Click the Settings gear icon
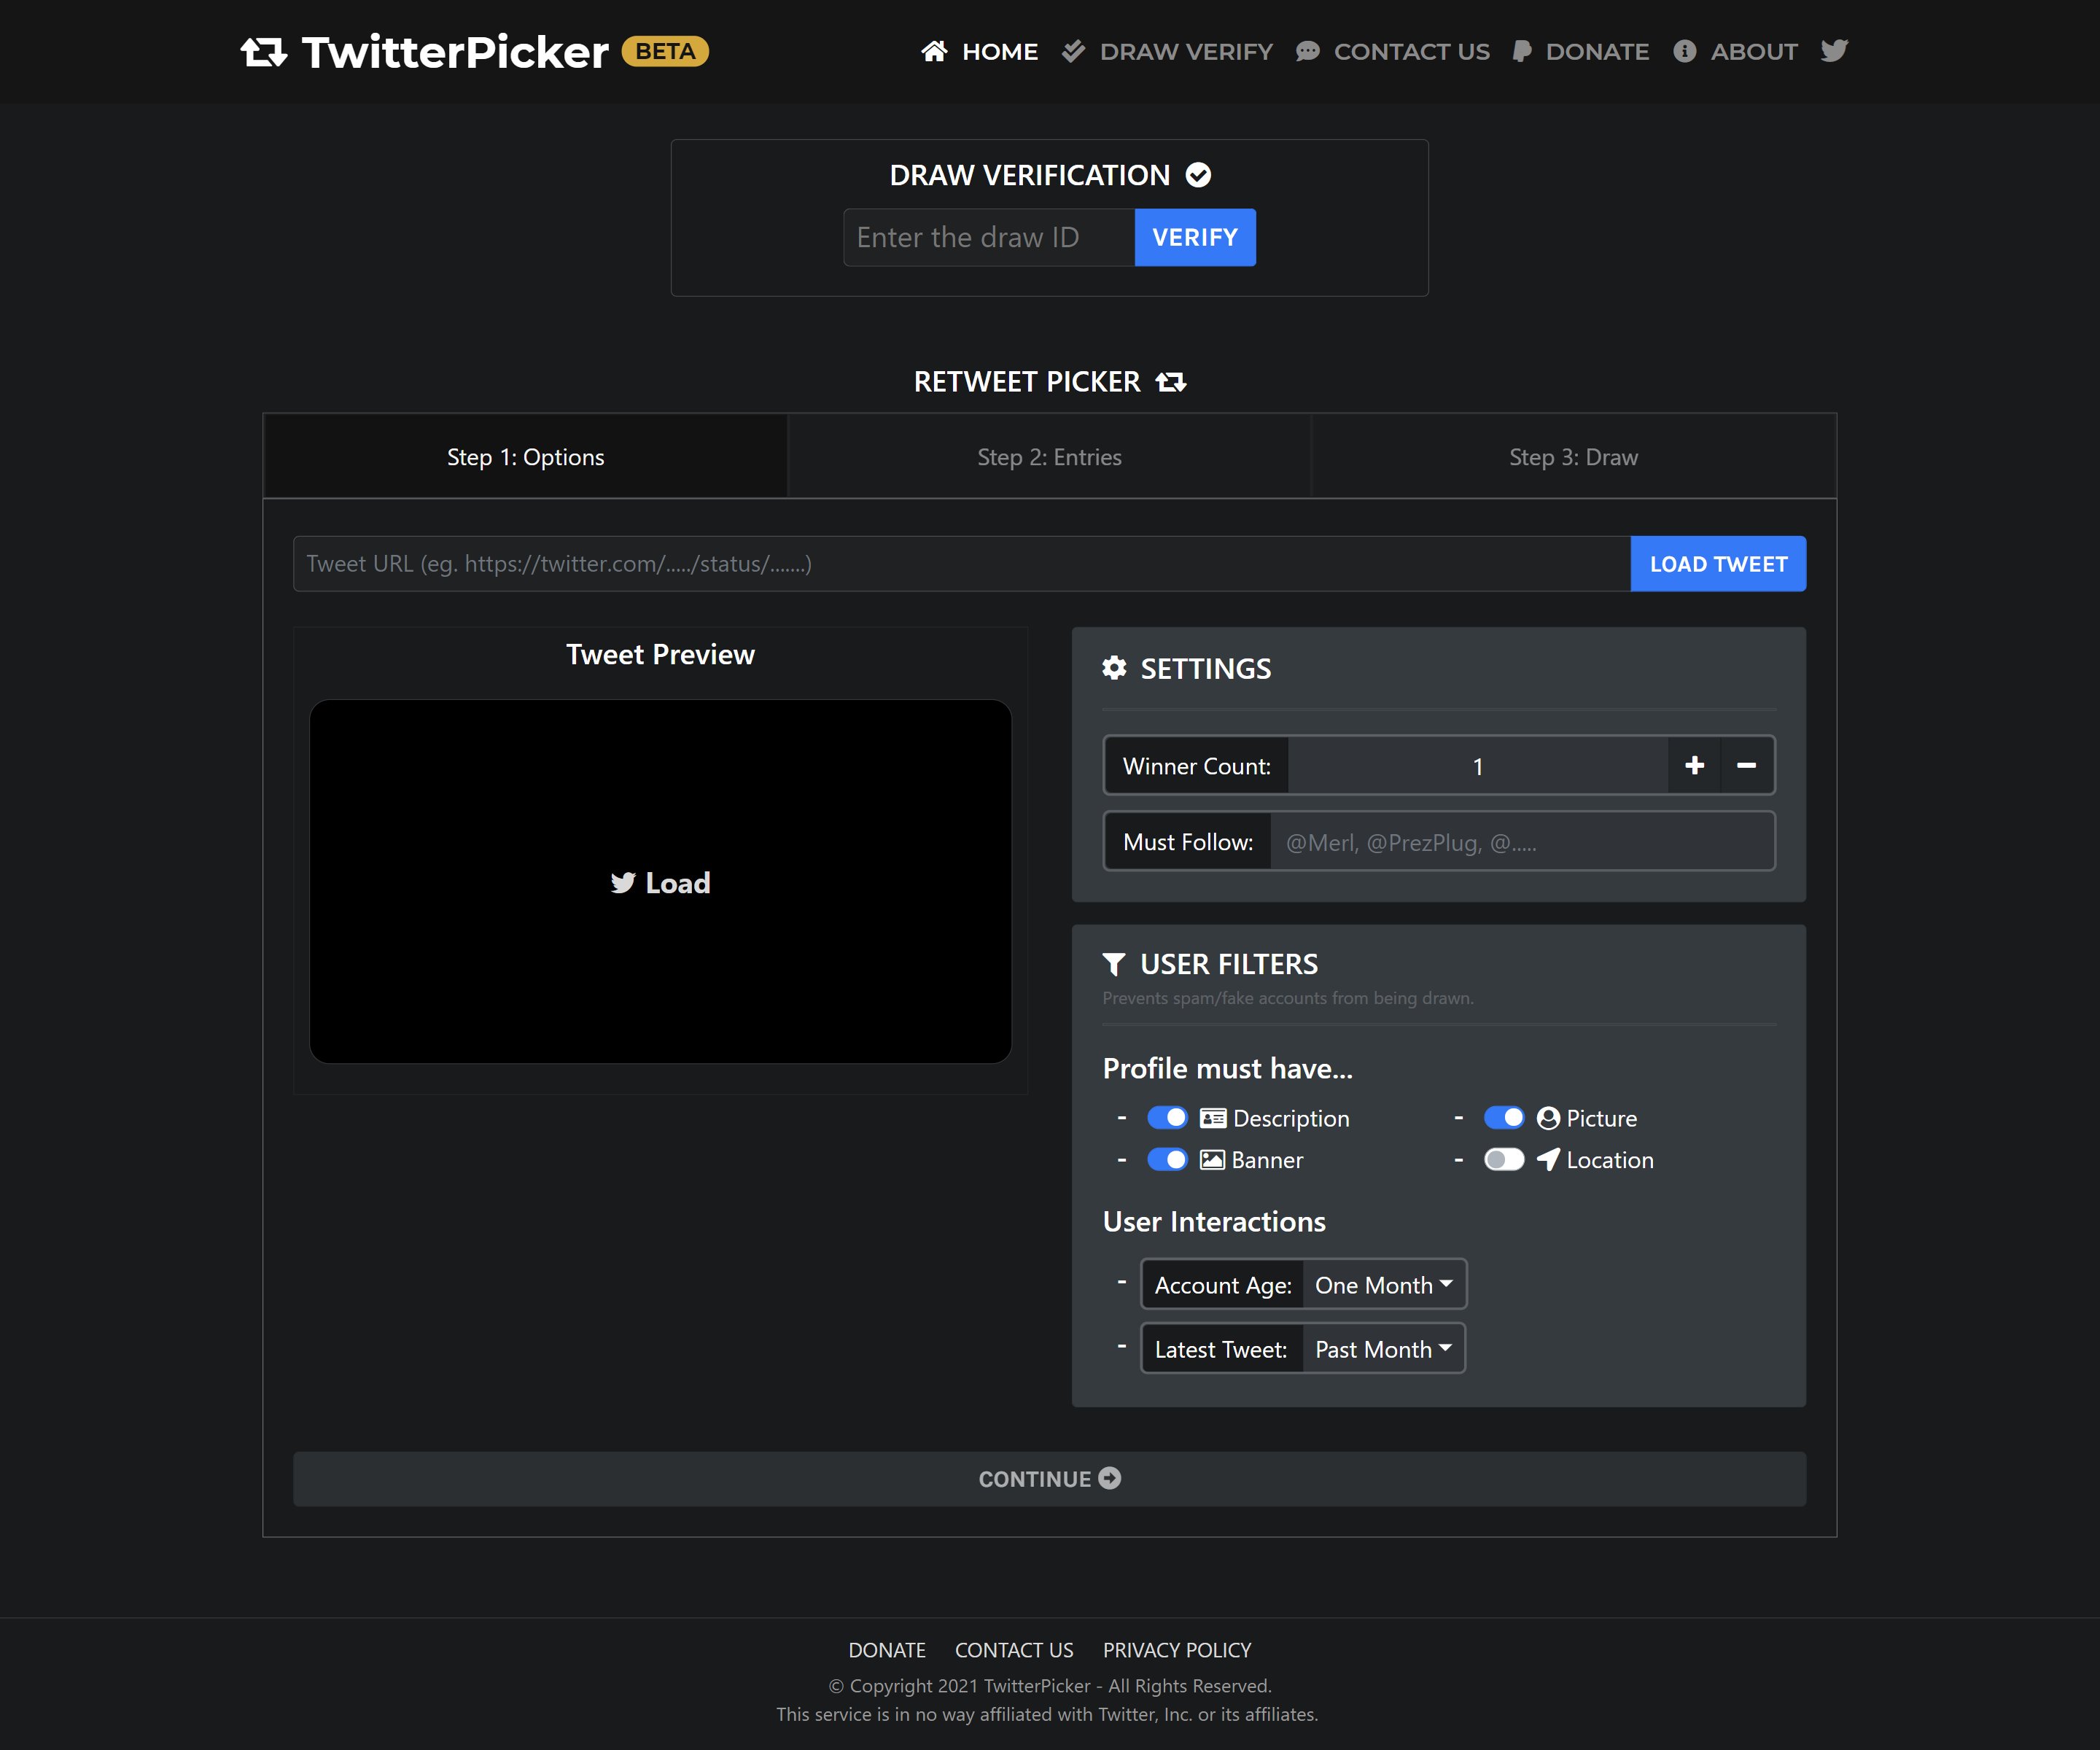This screenshot has width=2100, height=1750. (x=1114, y=668)
